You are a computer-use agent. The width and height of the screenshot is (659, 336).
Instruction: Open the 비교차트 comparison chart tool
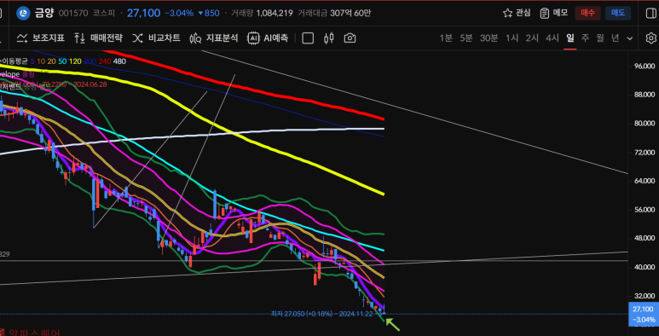click(x=156, y=38)
